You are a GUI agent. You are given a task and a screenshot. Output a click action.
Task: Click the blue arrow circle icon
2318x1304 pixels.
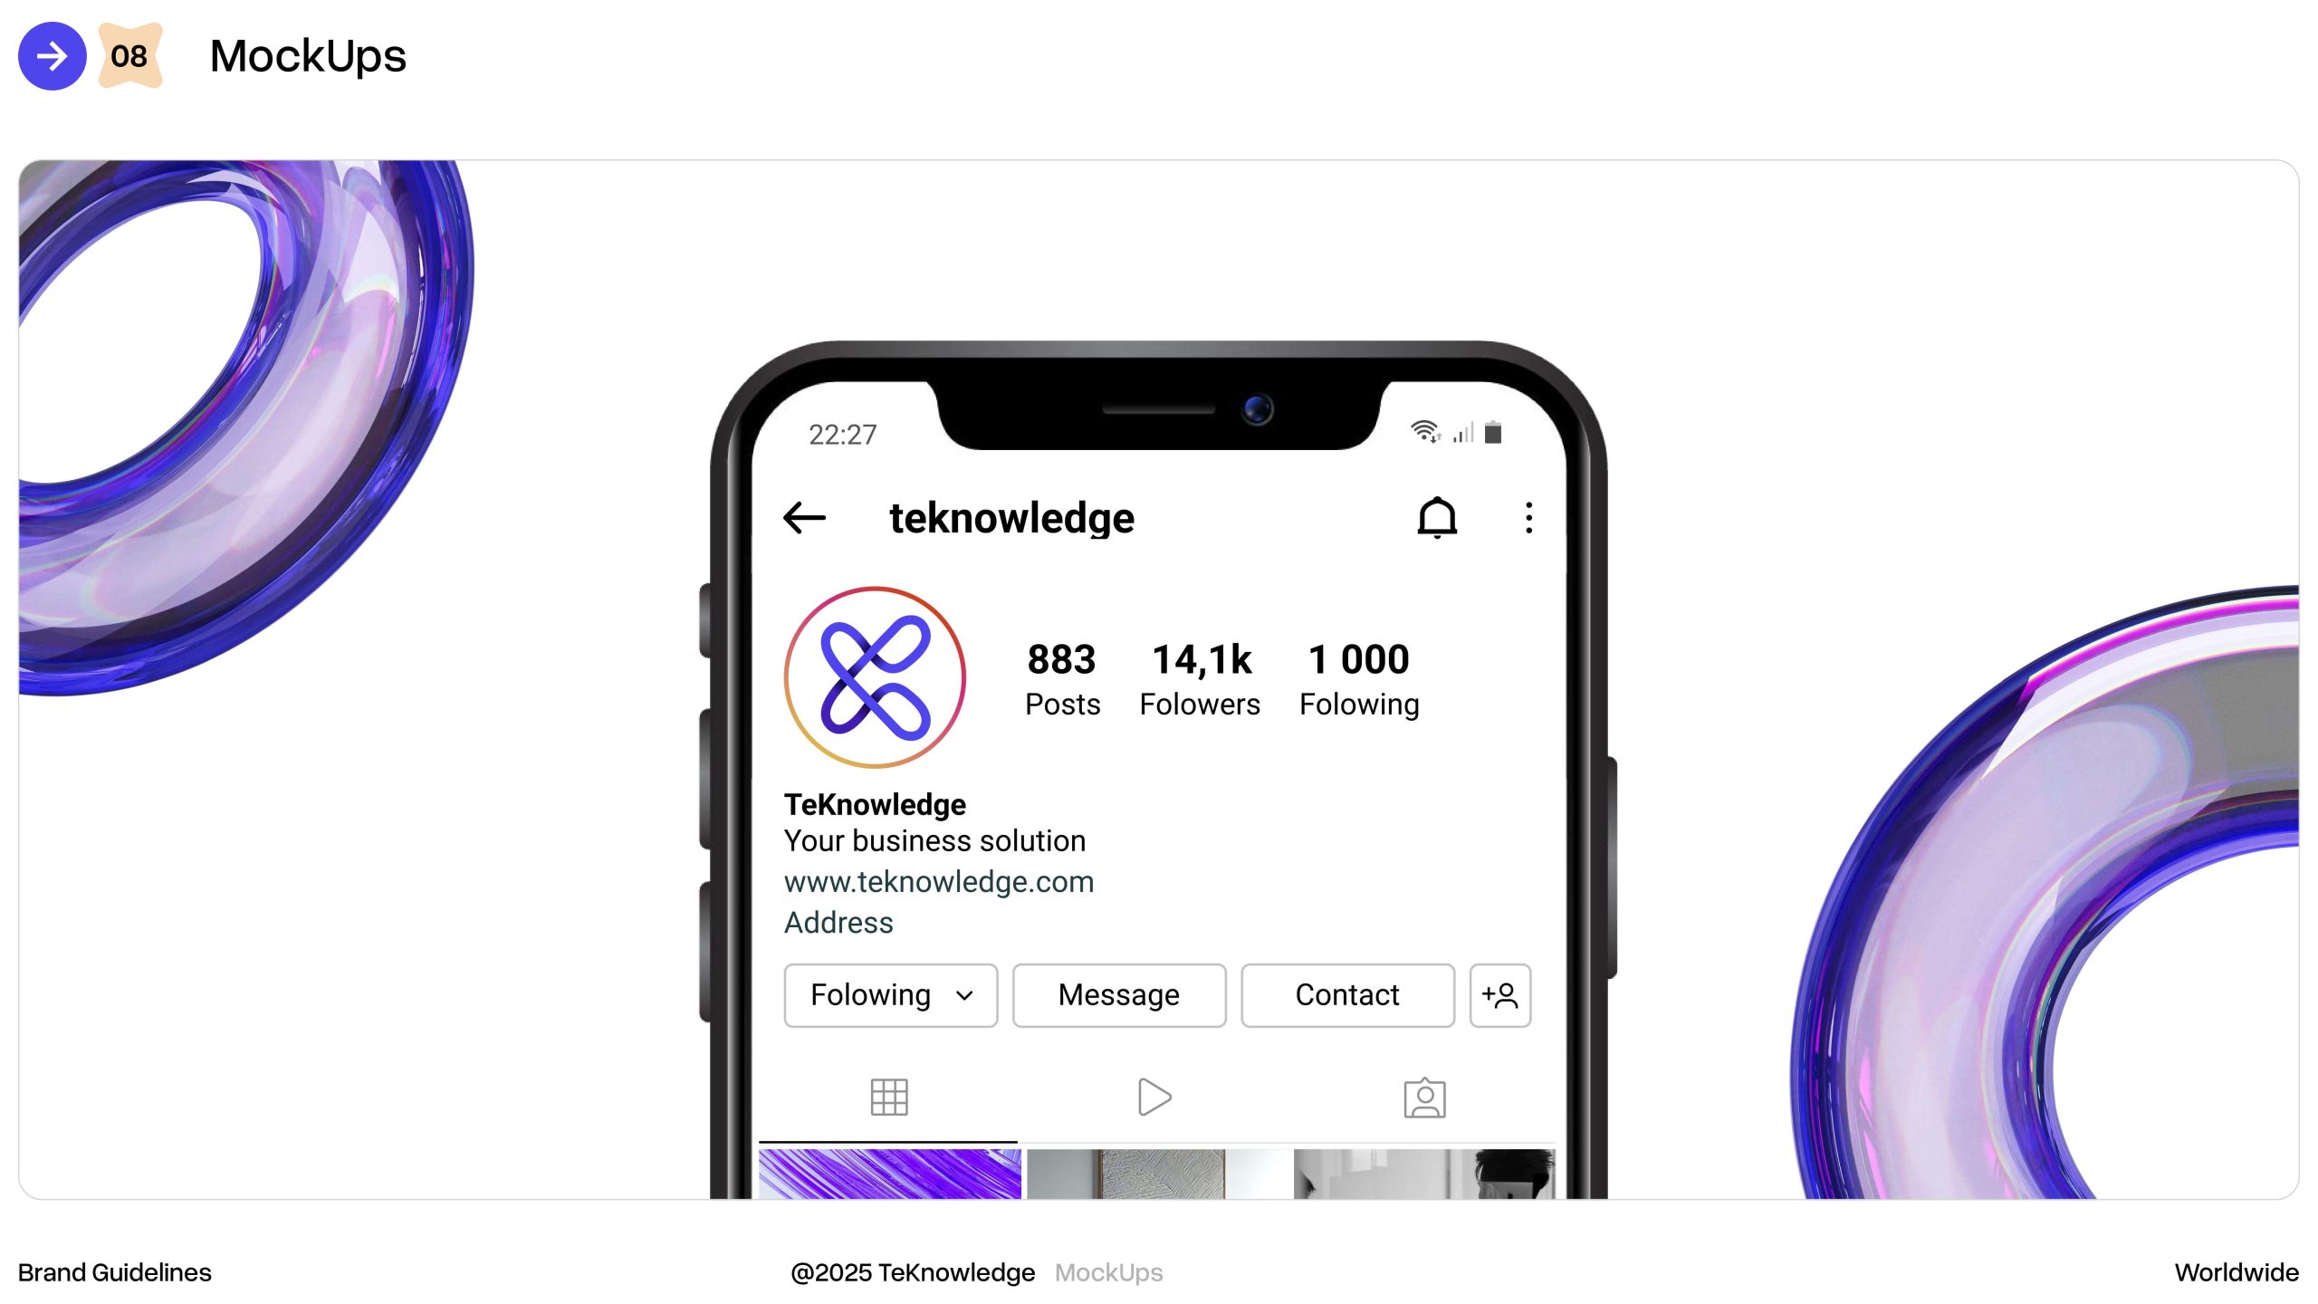pos(53,56)
